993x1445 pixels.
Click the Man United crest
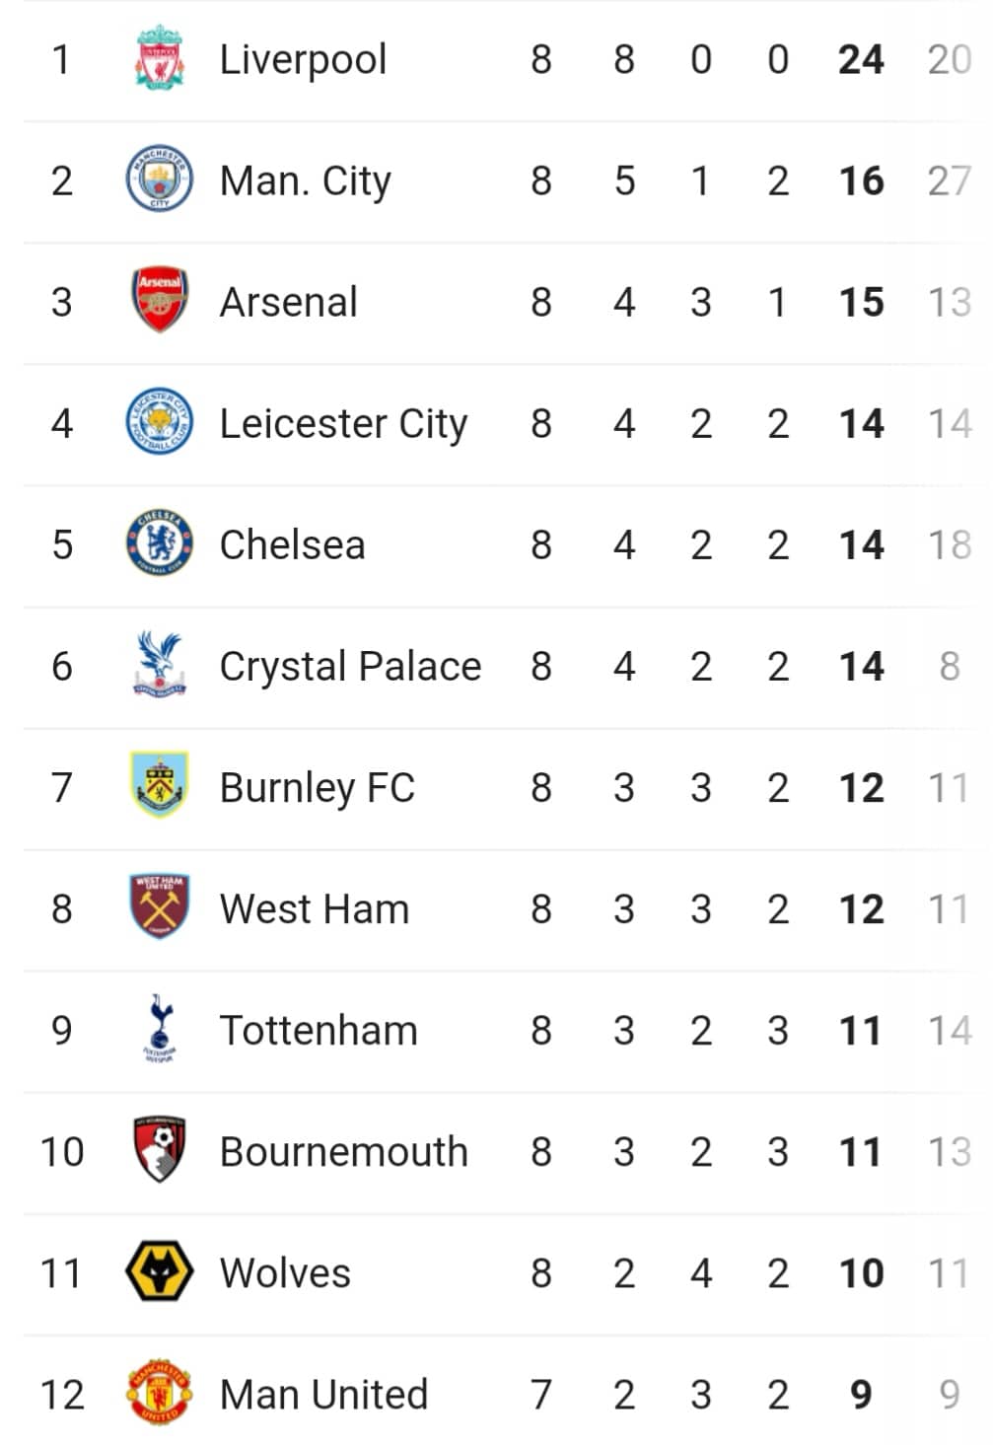click(x=159, y=1393)
